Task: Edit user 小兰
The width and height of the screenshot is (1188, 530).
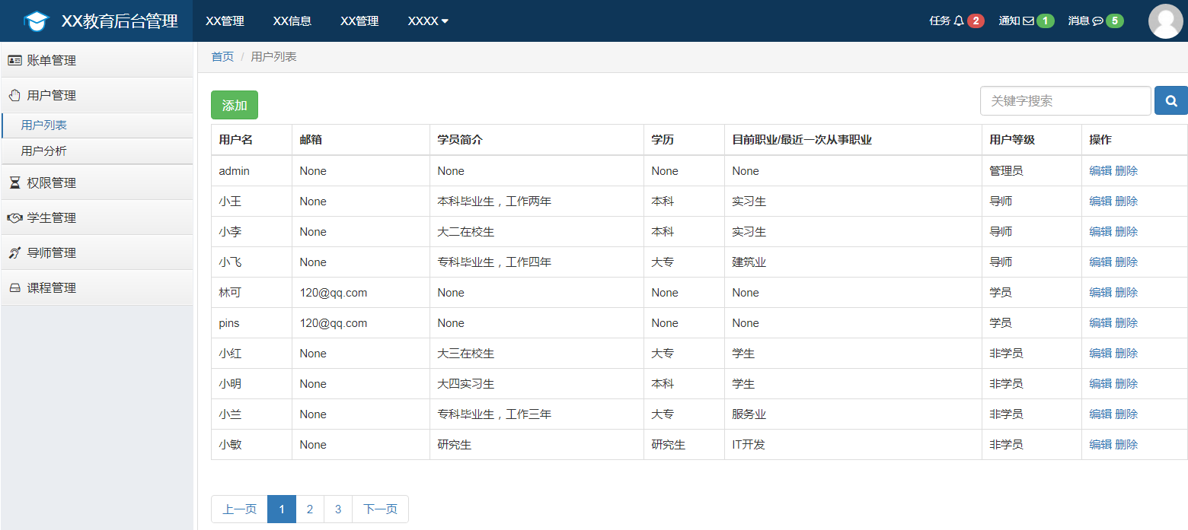Action: 1100,414
